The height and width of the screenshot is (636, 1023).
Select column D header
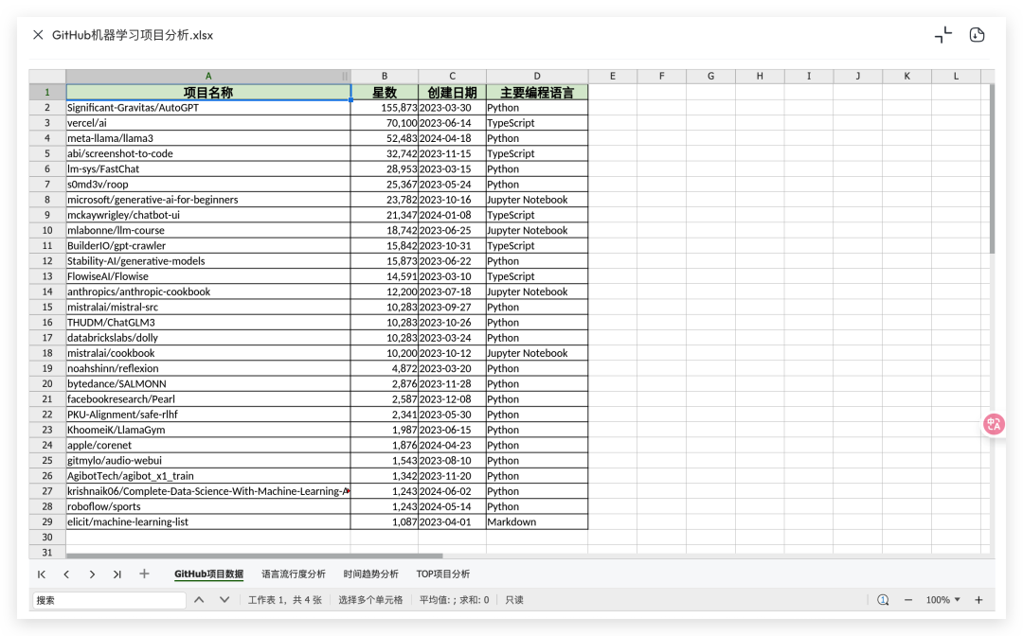(x=537, y=77)
